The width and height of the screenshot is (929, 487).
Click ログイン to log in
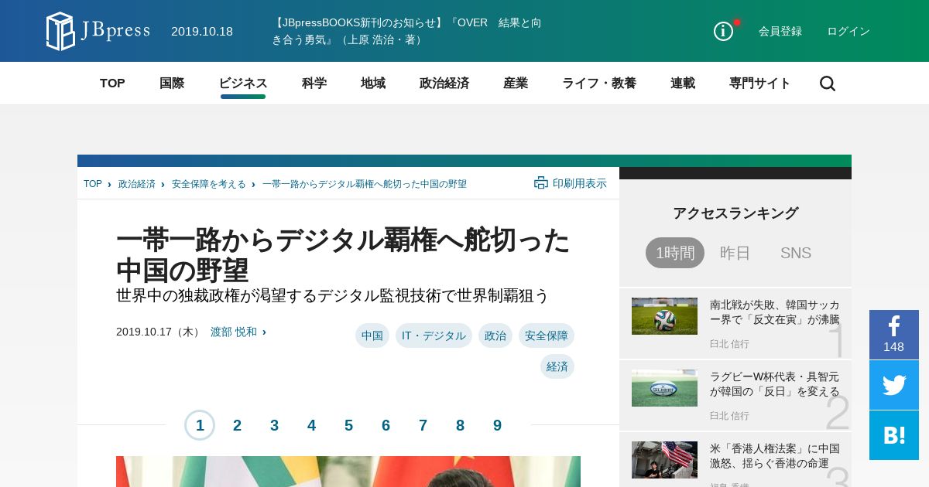[848, 31]
